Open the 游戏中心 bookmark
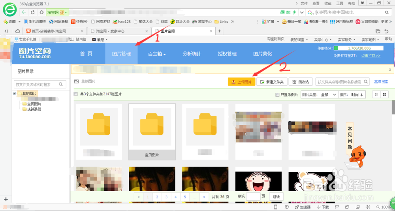 point(202,22)
